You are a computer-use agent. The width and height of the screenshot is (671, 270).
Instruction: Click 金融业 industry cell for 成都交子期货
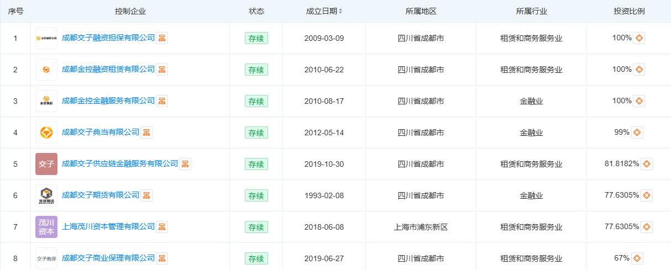531,195
